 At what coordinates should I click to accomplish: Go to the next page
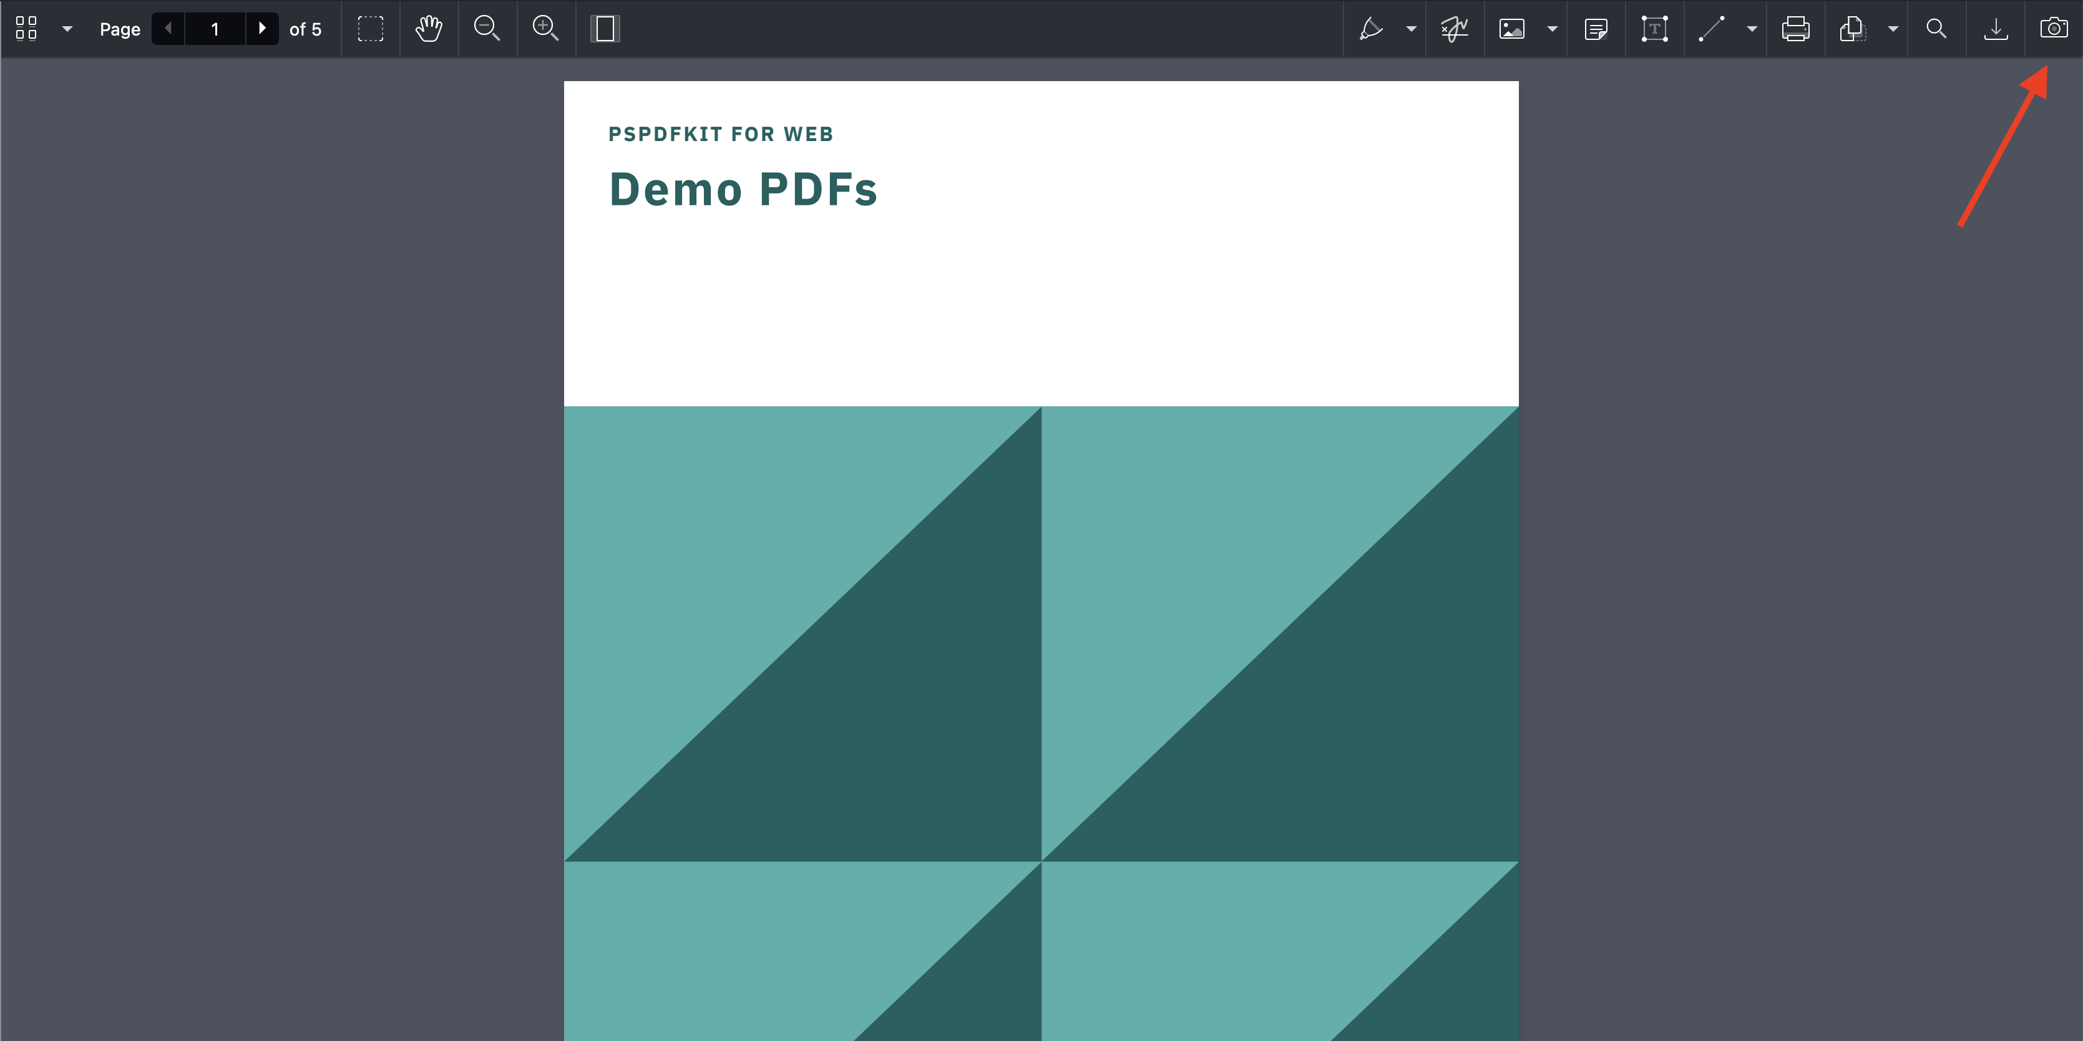point(262,28)
